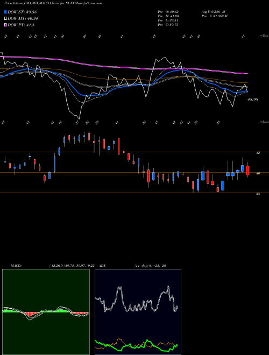Click the 42 price axis label

pos(258,153)
